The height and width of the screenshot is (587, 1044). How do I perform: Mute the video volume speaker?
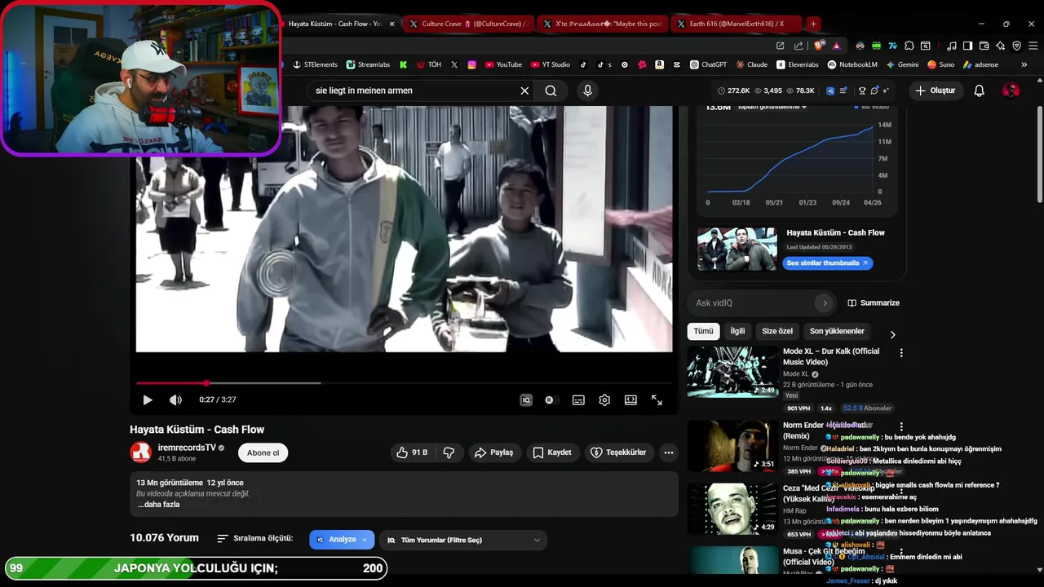point(175,399)
